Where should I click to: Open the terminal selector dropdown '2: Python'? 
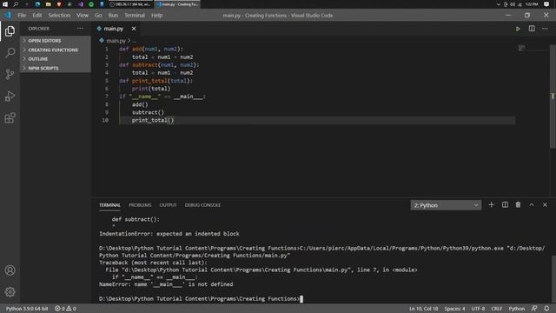pyautogui.click(x=446, y=205)
